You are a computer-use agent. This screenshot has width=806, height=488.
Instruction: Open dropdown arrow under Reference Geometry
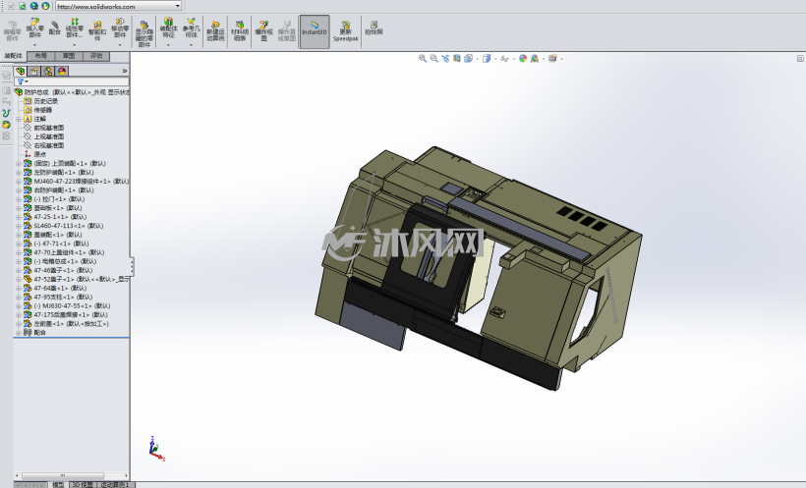tap(192, 45)
